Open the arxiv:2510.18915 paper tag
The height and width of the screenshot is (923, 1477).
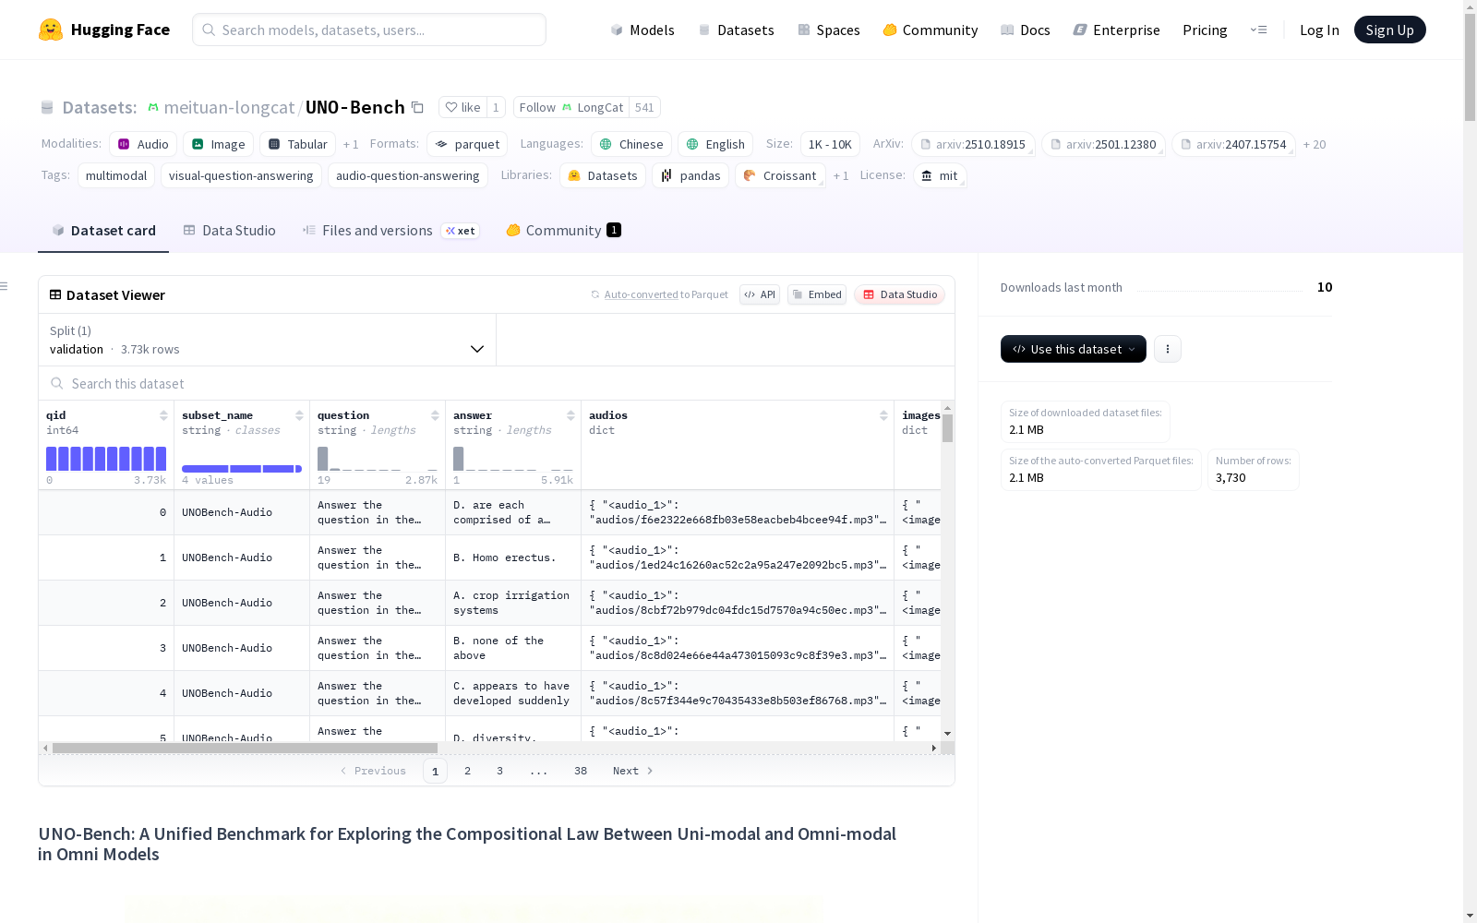(973, 144)
